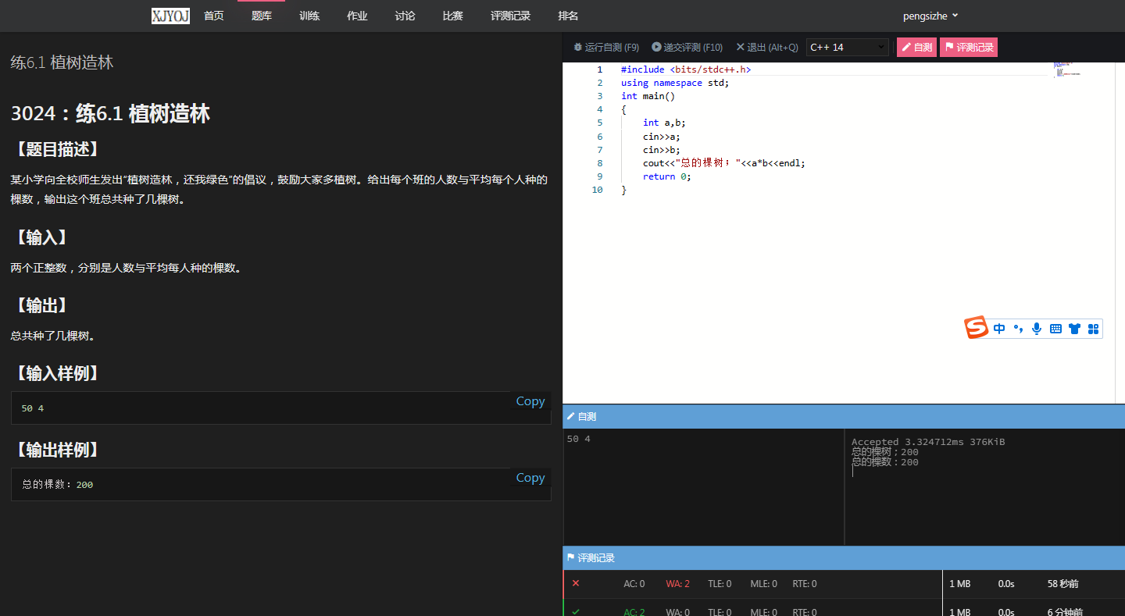Click code line 8 with cout statement
The width and height of the screenshot is (1125, 616).
(723, 163)
